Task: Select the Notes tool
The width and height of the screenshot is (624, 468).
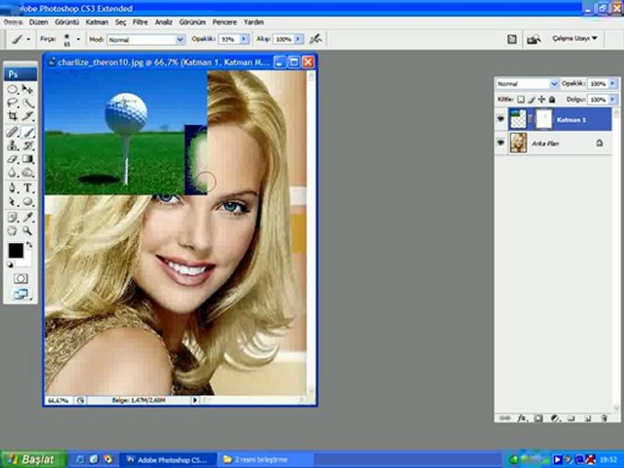Action: 13,217
